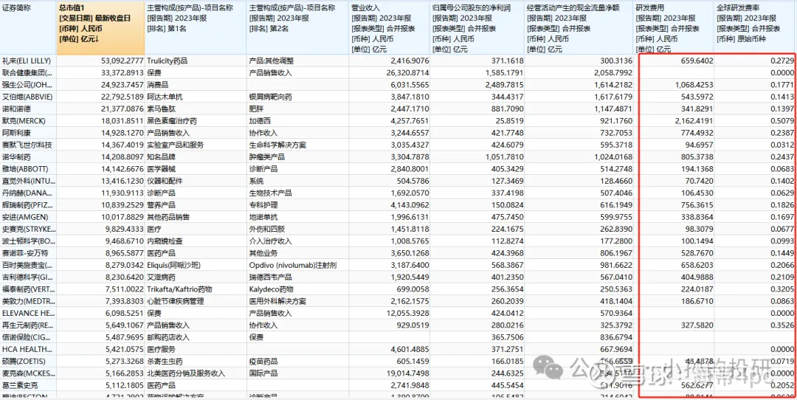
Task: Select the 研发费用 column header
Action: [674, 28]
